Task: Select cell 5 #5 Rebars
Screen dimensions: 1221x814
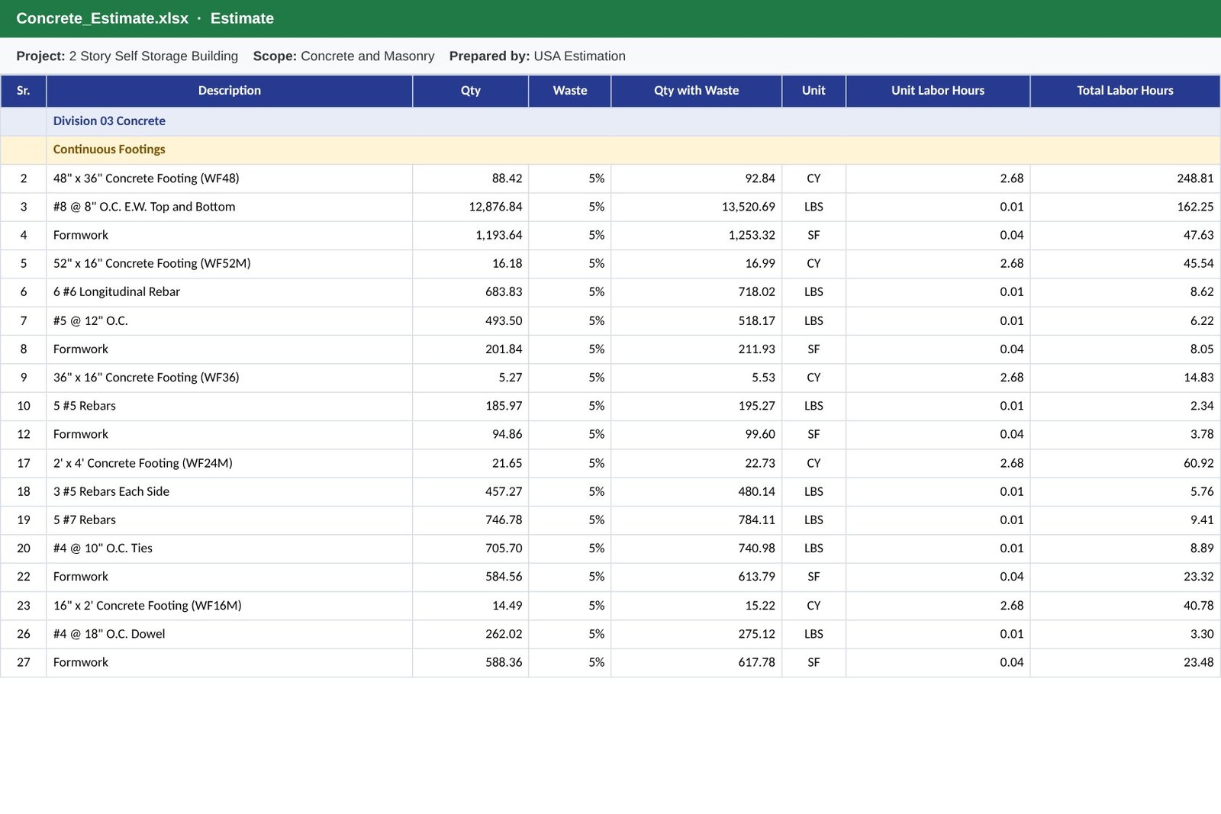Action: point(229,406)
